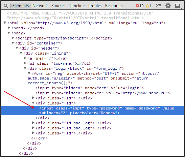Click the yellow warnings count icon
185x157 pixels.
point(147,6)
